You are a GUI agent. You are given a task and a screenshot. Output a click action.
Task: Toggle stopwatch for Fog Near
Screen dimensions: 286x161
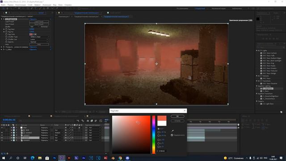coord(6,29)
